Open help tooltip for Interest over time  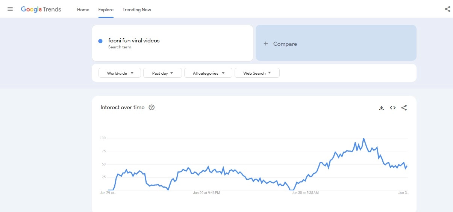click(x=152, y=108)
